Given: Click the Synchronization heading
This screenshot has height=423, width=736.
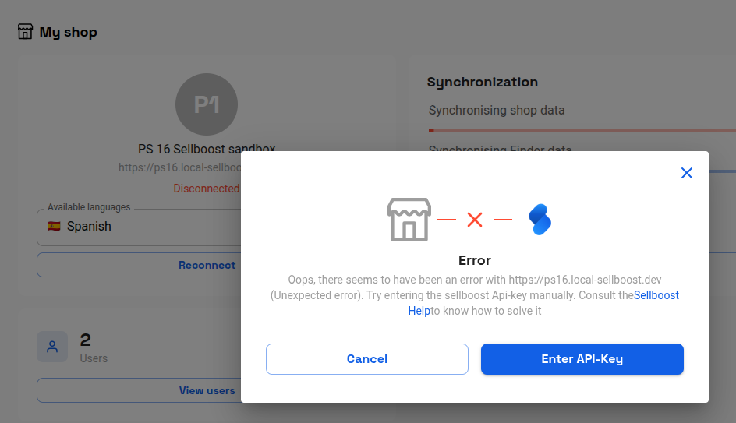Looking at the screenshot, I should [x=482, y=82].
